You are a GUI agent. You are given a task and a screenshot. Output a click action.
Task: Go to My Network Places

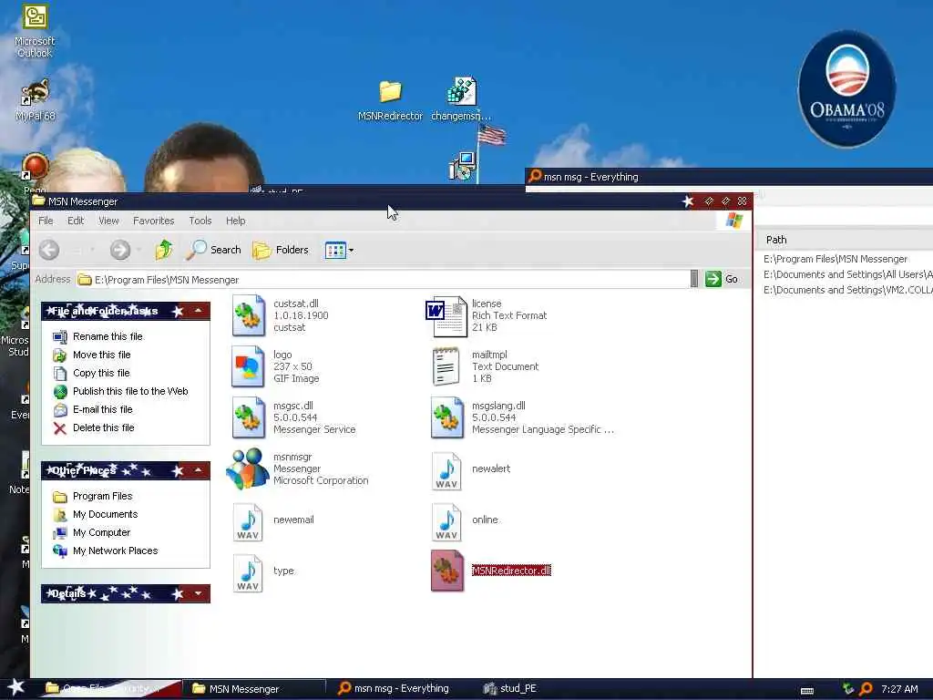point(115,551)
